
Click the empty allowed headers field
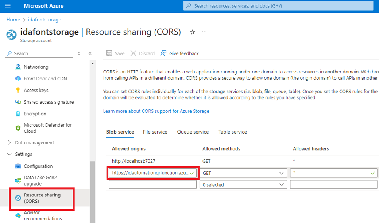point(333,185)
